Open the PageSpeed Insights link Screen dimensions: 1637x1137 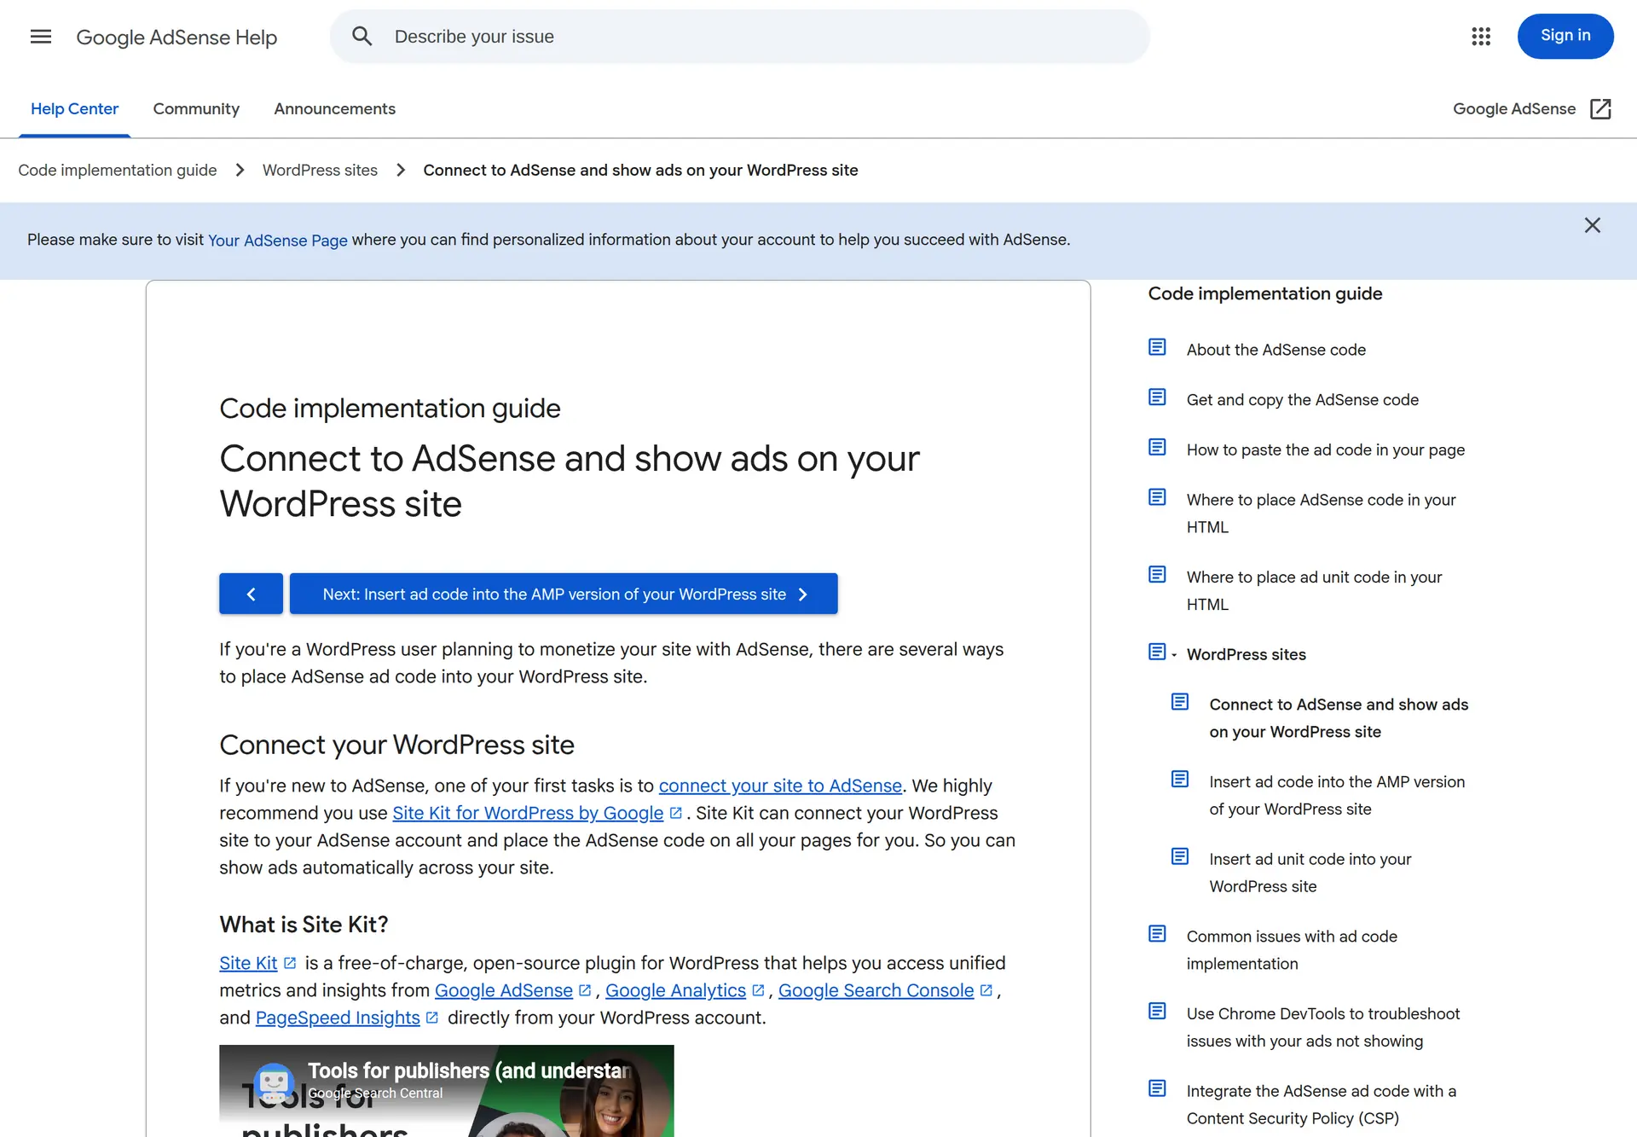(x=338, y=1018)
